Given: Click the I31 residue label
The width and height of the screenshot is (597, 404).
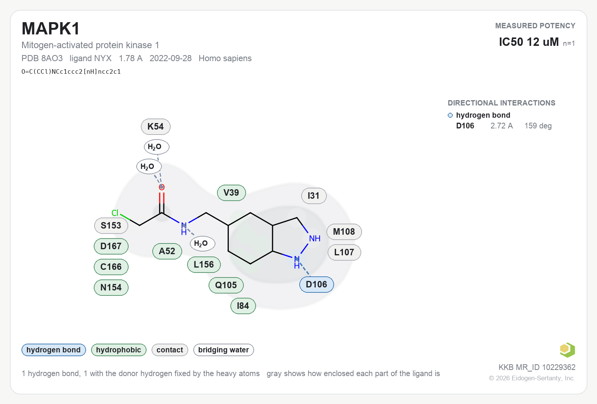Looking at the screenshot, I should (313, 196).
